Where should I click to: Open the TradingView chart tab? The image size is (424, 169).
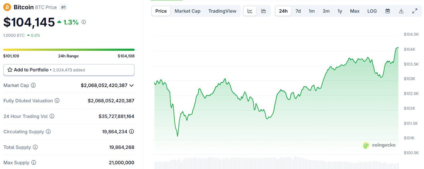[x=222, y=11]
